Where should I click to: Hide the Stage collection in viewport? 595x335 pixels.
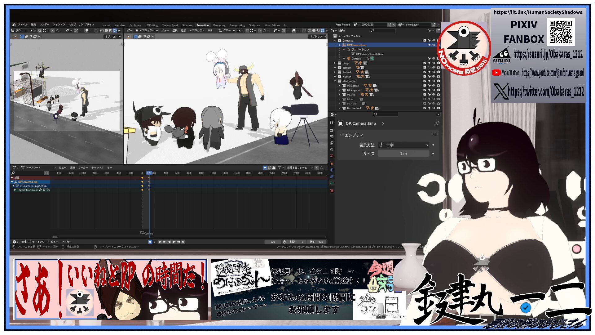(434, 63)
